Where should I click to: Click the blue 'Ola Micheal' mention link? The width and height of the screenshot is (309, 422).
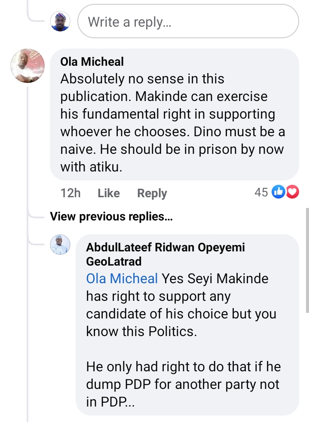pyautogui.click(x=122, y=278)
